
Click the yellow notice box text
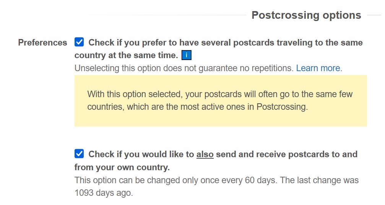click(x=220, y=101)
